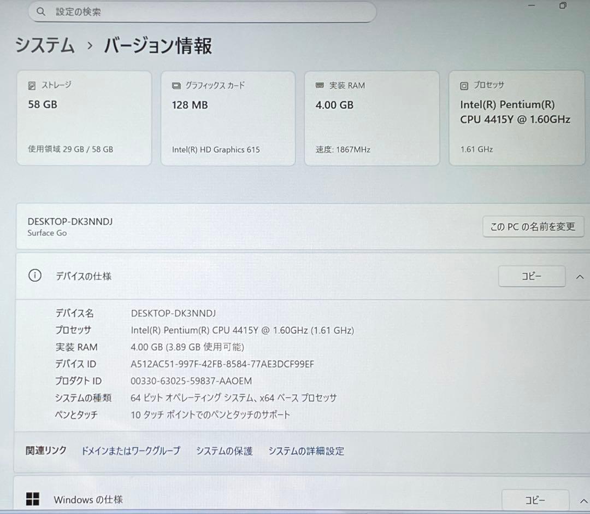Image resolution: width=590 pixels, height=514 pixels.
Task: Collapse the デバイスの仕様 section chevron
Action: click(x=580, y=276)
